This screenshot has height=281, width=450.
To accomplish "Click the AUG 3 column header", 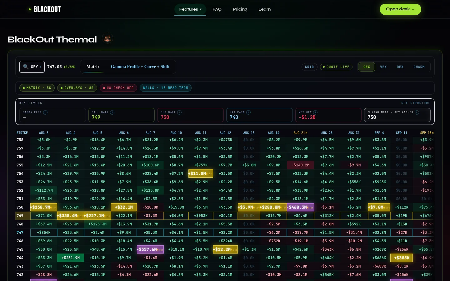I will pos(44,133).
